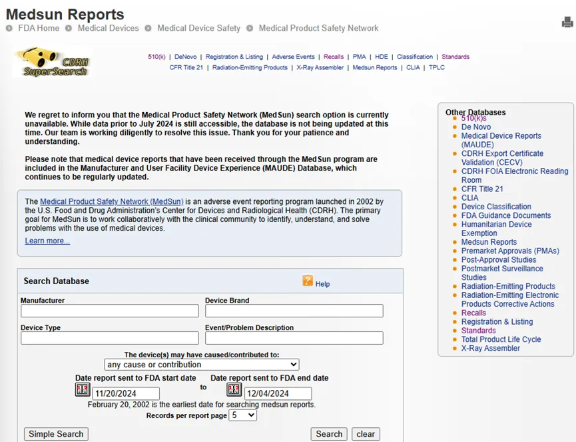This screenshot has height=442, width=576.
Task: Click the Medical Product Safety Network (MedSun) link
Action: 112,201
